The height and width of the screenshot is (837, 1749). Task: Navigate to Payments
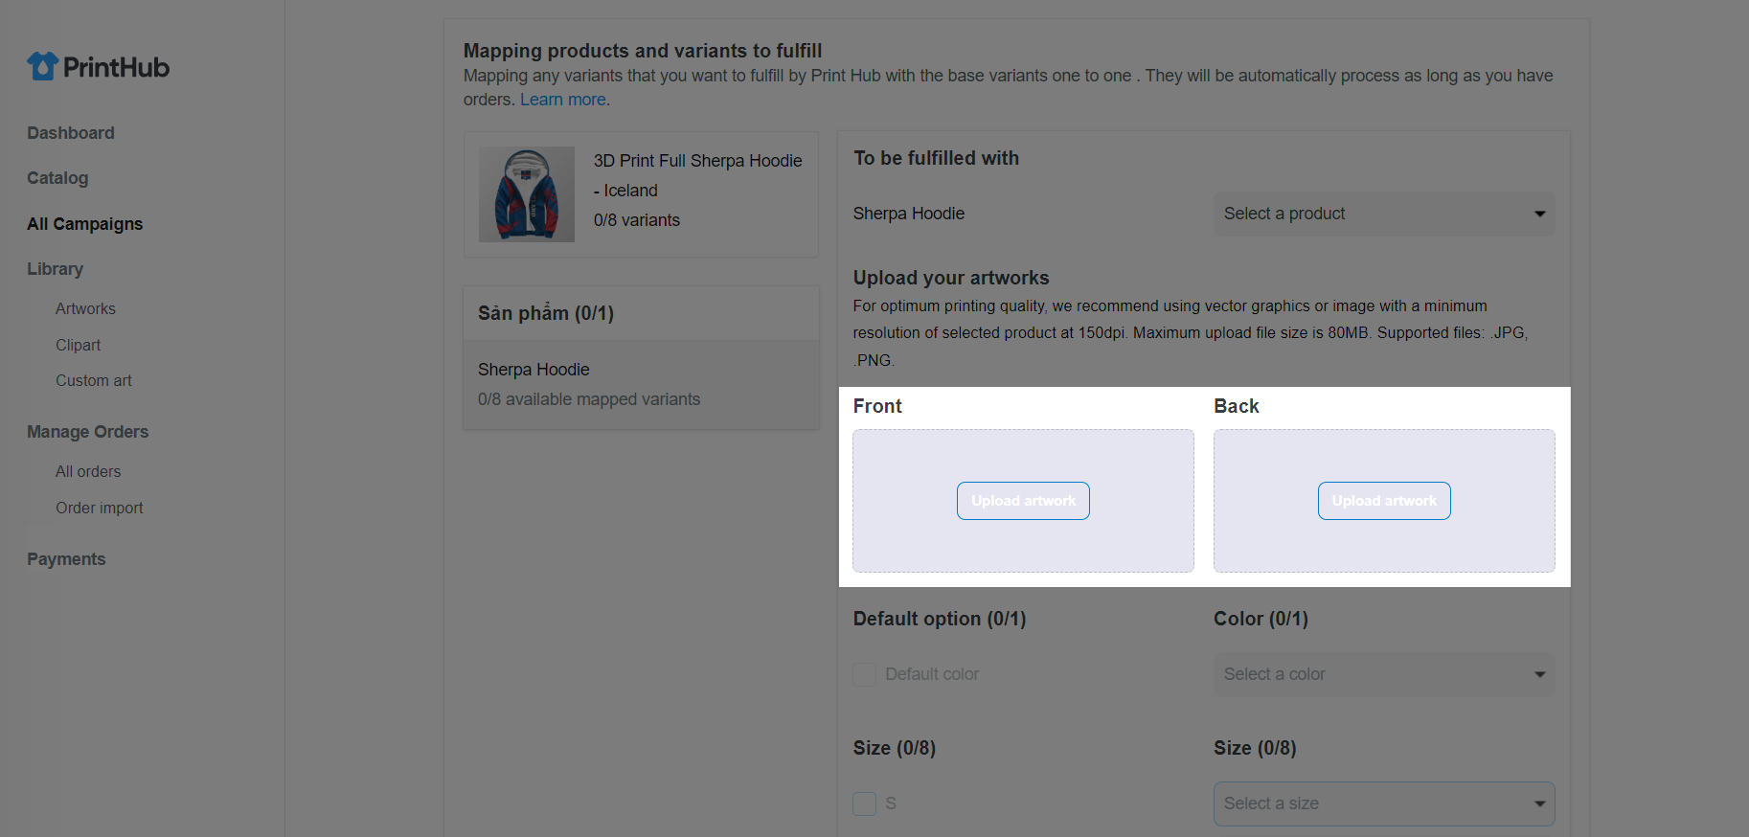[x=66, y=559]
